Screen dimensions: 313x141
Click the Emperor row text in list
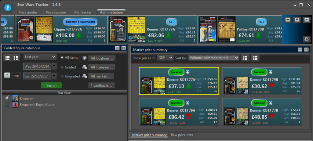26,98
